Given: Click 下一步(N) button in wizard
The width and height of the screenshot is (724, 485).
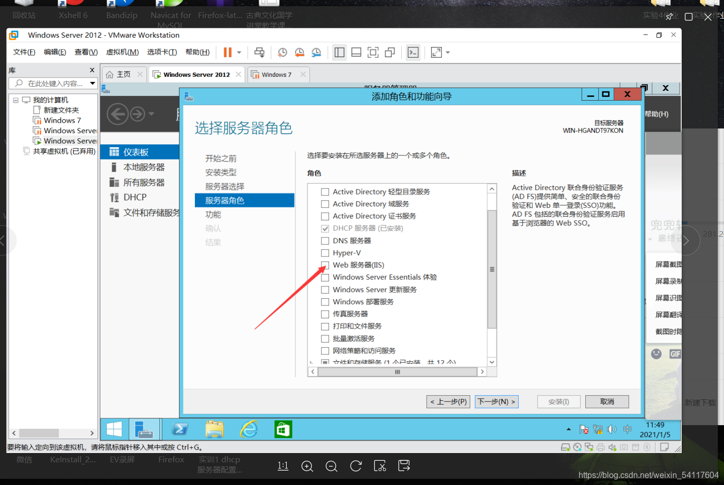Looking at the screenshot, I should 496,401.
